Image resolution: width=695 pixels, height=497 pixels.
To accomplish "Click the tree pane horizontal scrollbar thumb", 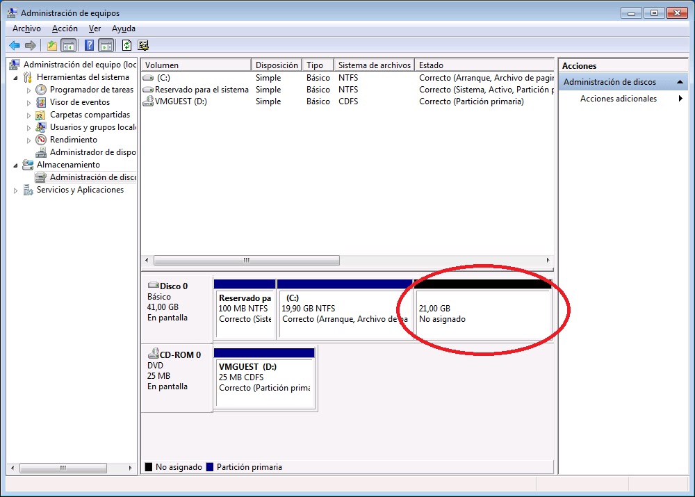I will 63,468.
